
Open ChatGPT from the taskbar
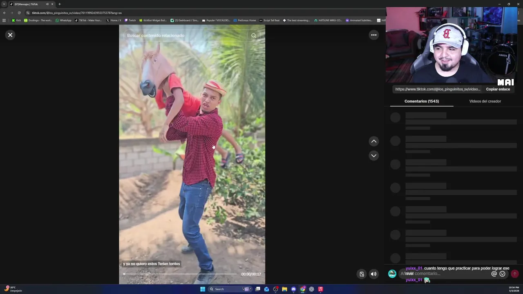tap(311, 289)
